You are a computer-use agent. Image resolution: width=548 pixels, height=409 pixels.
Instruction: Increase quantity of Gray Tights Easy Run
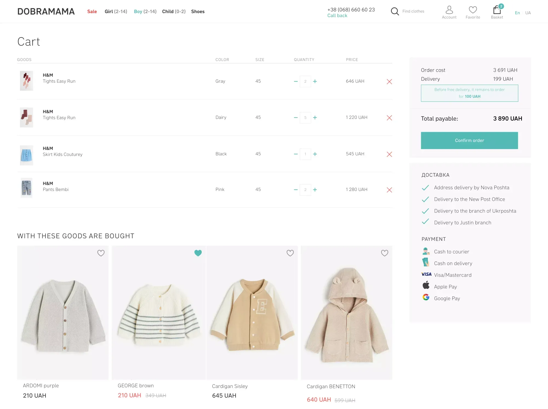pyautogui.click(x=315, y=81)
